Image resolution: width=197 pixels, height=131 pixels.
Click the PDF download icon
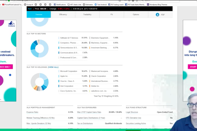(158, 15)
